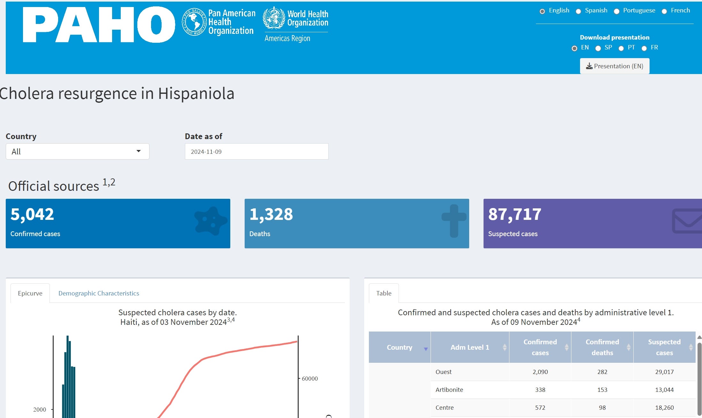Click the World Health Organization emblem
The height and width of the screenshot is (418, 702).
pyautogui.click(x=274, y=18)
